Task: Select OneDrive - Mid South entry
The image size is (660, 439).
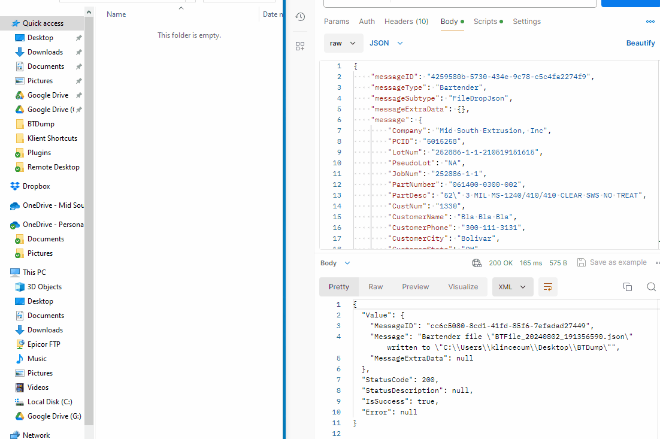Action: pyautogui.click(x=53, y=205)
